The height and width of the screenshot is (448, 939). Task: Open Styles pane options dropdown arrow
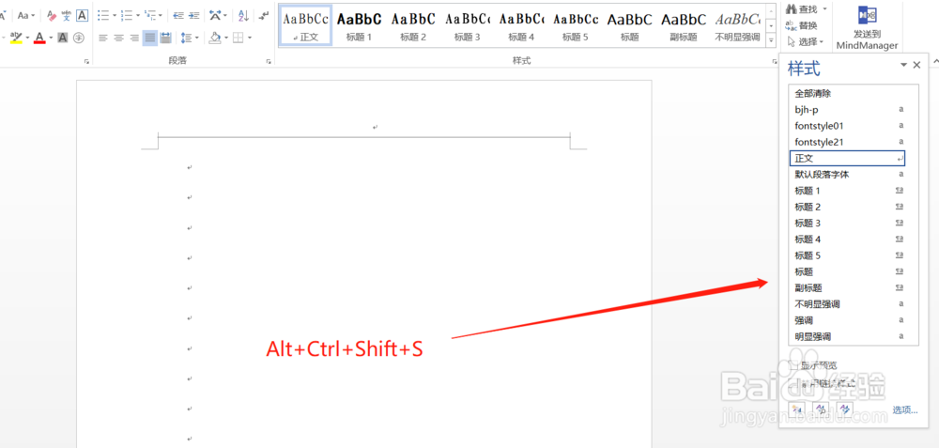click(x=903, y=65)
